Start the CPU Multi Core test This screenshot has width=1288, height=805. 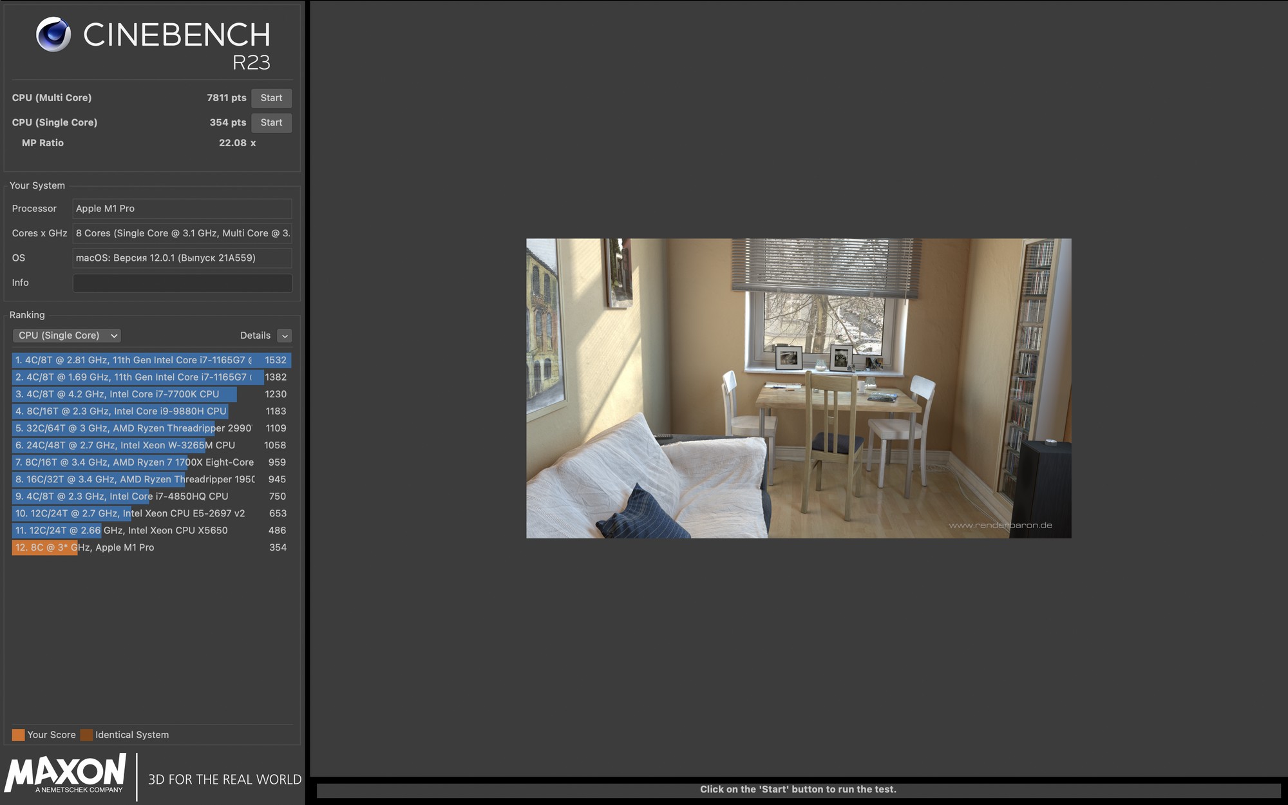[x=271, y=98]
